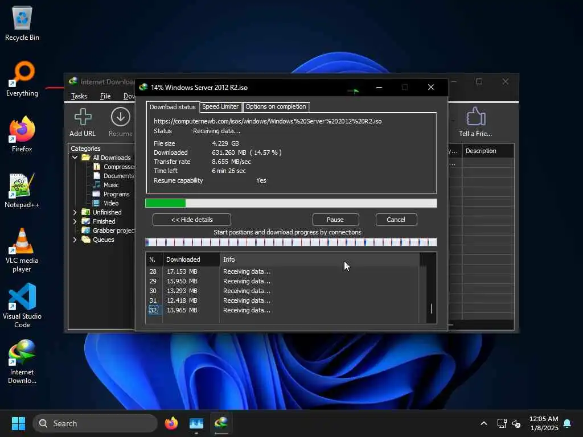The image size is (583, 437).
Task: Collapse the All Downloads tree node
Action: click(75, 158)
